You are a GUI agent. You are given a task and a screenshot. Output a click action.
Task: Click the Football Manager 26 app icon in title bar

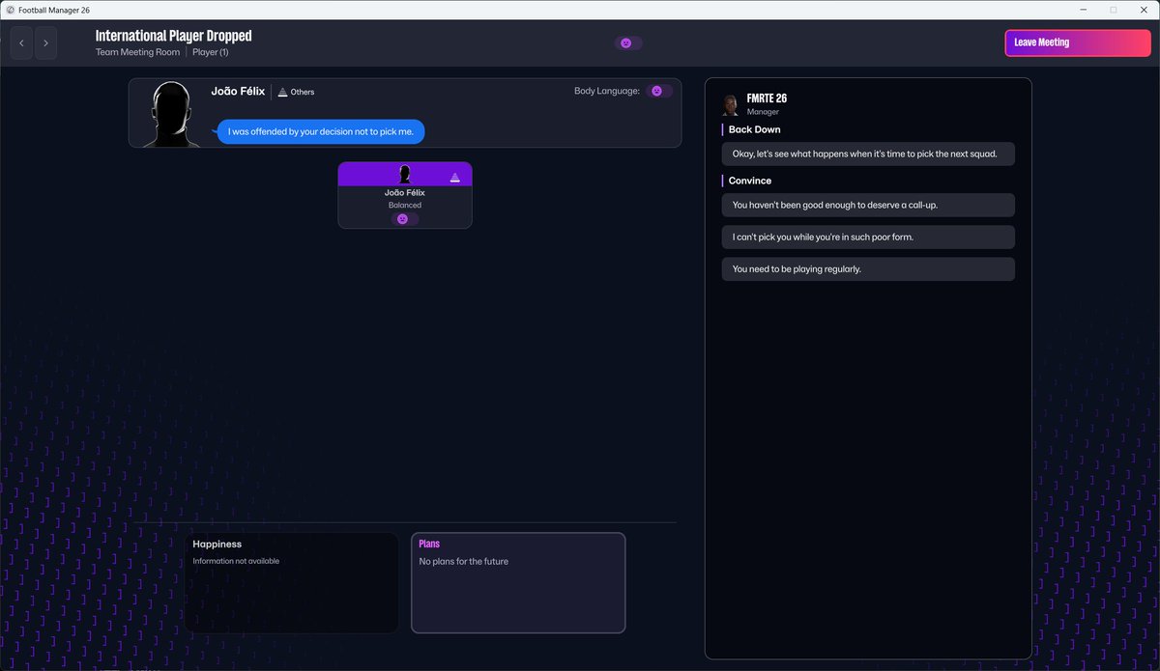click(10, 10)
